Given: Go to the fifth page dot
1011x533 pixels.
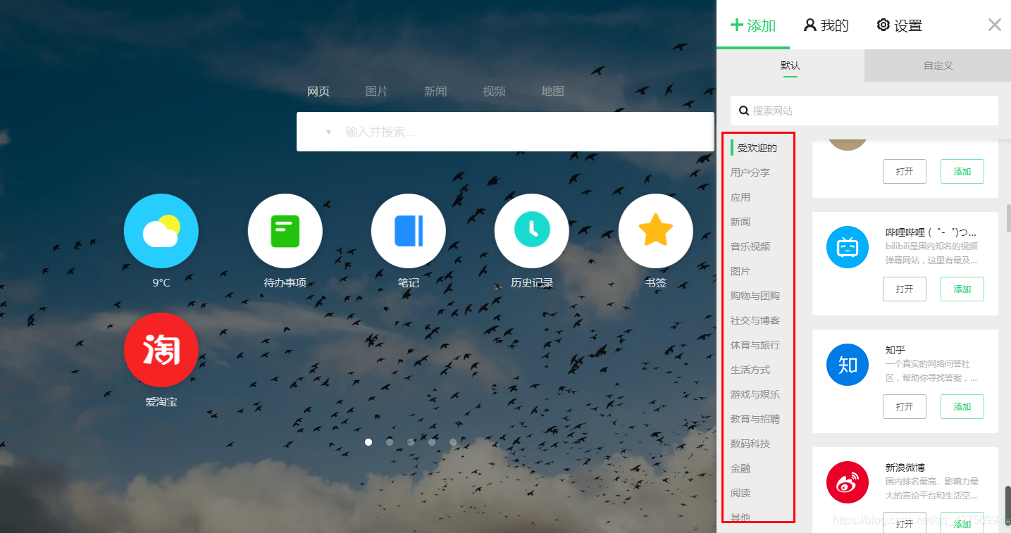Looking at the screenshot, I should click(x=453, y=442).
